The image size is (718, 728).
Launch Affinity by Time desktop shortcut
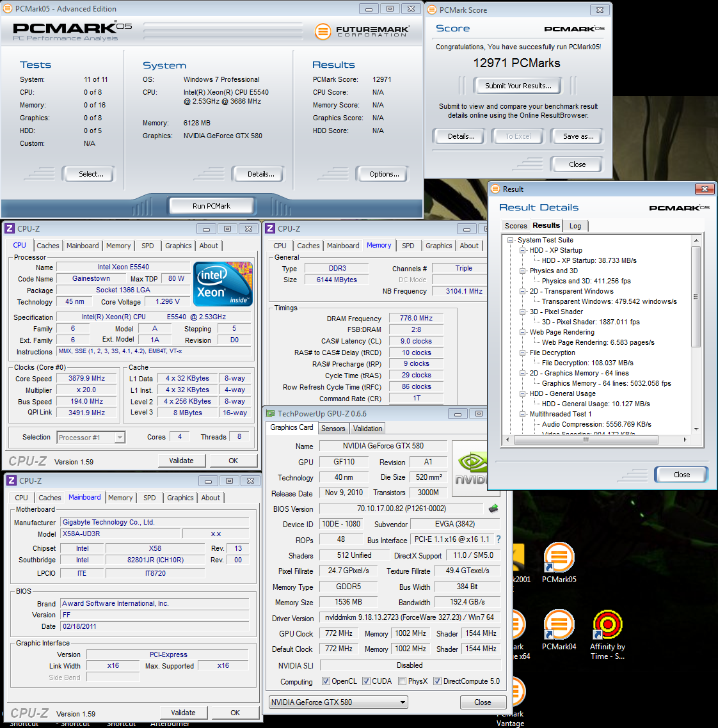[x=607, y=634]
